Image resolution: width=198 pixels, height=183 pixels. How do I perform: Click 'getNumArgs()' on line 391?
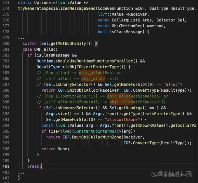coord(133,108)
